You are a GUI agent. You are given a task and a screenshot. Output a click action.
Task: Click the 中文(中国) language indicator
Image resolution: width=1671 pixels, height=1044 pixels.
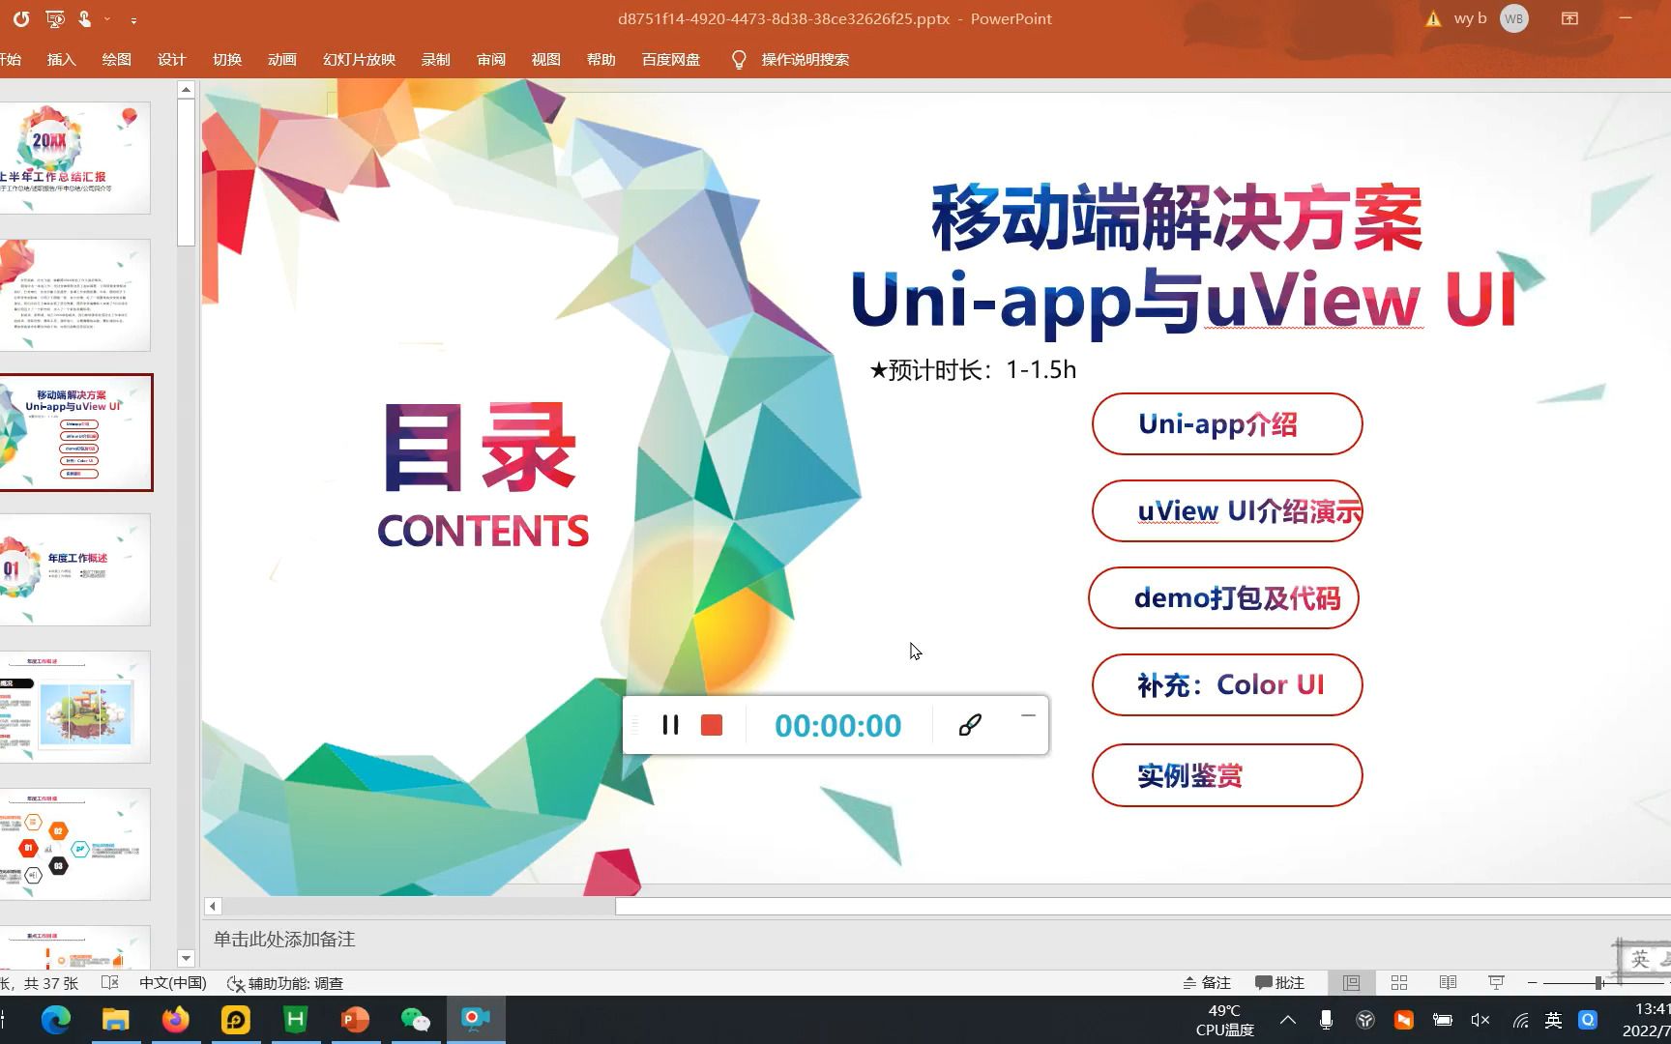(x=173, y=983)
